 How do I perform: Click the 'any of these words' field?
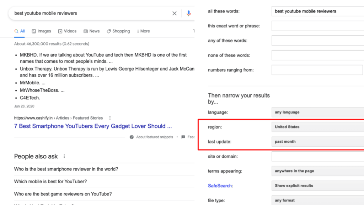coord(318,41)
